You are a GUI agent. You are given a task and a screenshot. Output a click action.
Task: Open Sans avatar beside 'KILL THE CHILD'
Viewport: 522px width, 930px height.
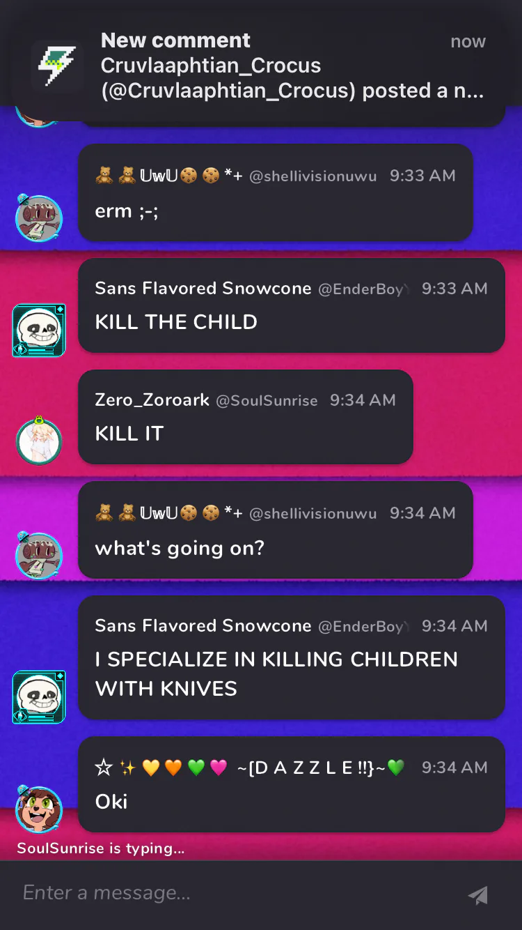click(x=39, y=330)
